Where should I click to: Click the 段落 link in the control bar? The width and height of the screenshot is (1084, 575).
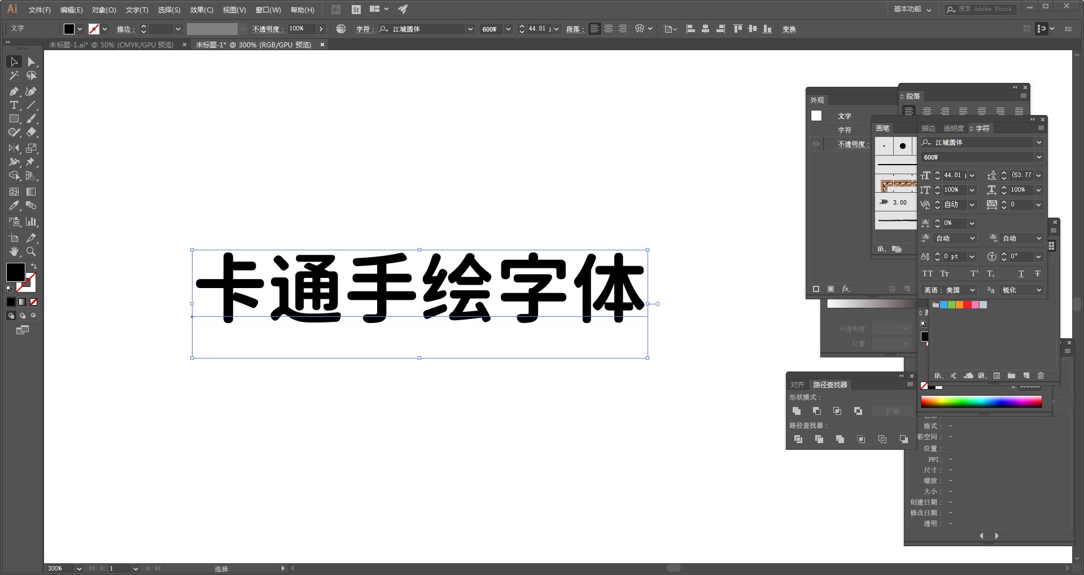point(574,29)
